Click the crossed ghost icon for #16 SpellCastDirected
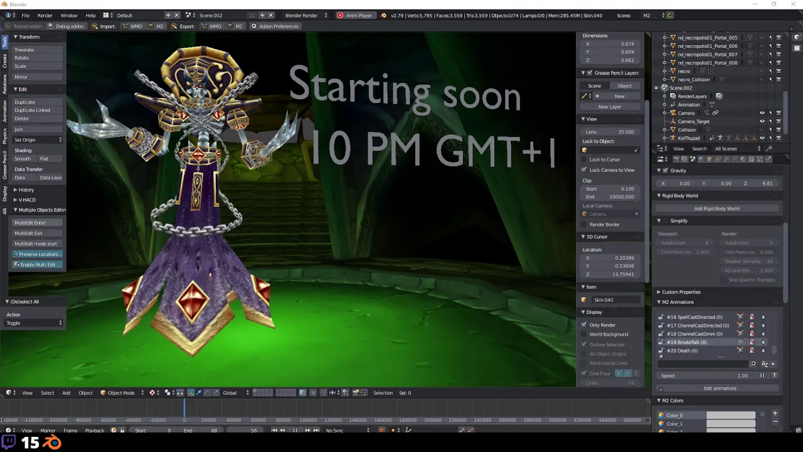 [752, 317]
